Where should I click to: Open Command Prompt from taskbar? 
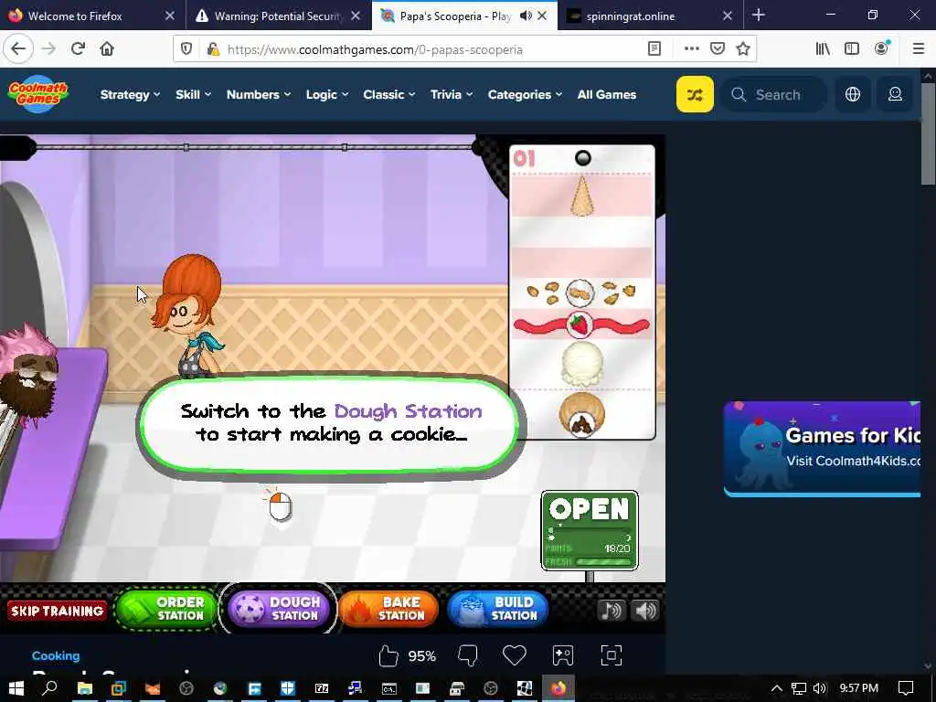[x=389, y=688]
